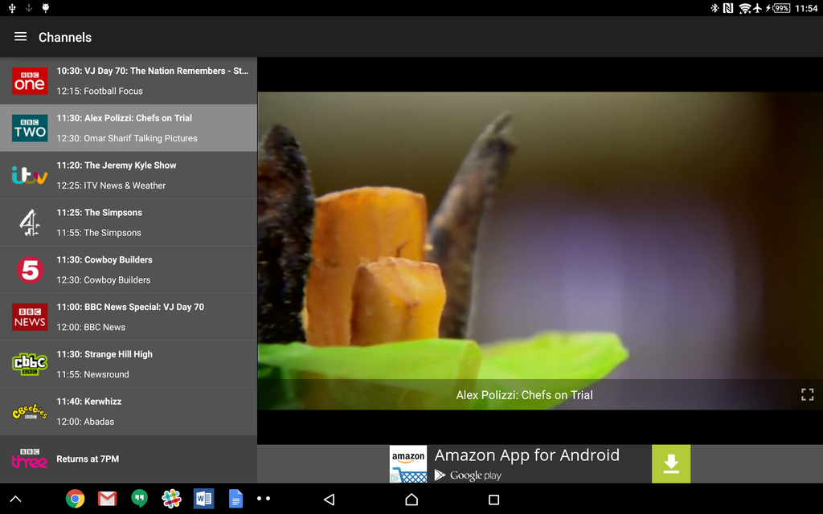Screen dimensions: 823x514
Task: Select the Channel 5 logo
Action: [30, 270]
